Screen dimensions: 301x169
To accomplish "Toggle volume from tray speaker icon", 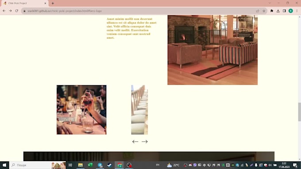I will coord(270,165).
